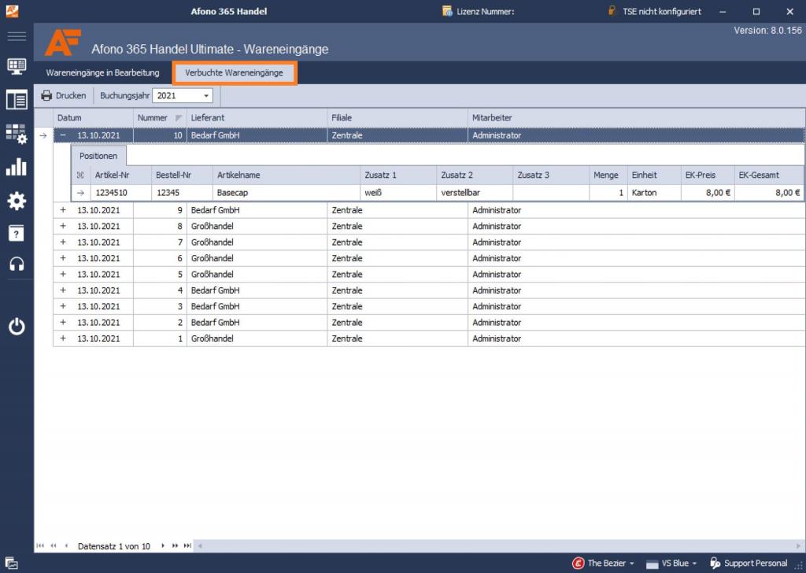
Task: Expand row number 5 Großhandel
Action: 63,274
